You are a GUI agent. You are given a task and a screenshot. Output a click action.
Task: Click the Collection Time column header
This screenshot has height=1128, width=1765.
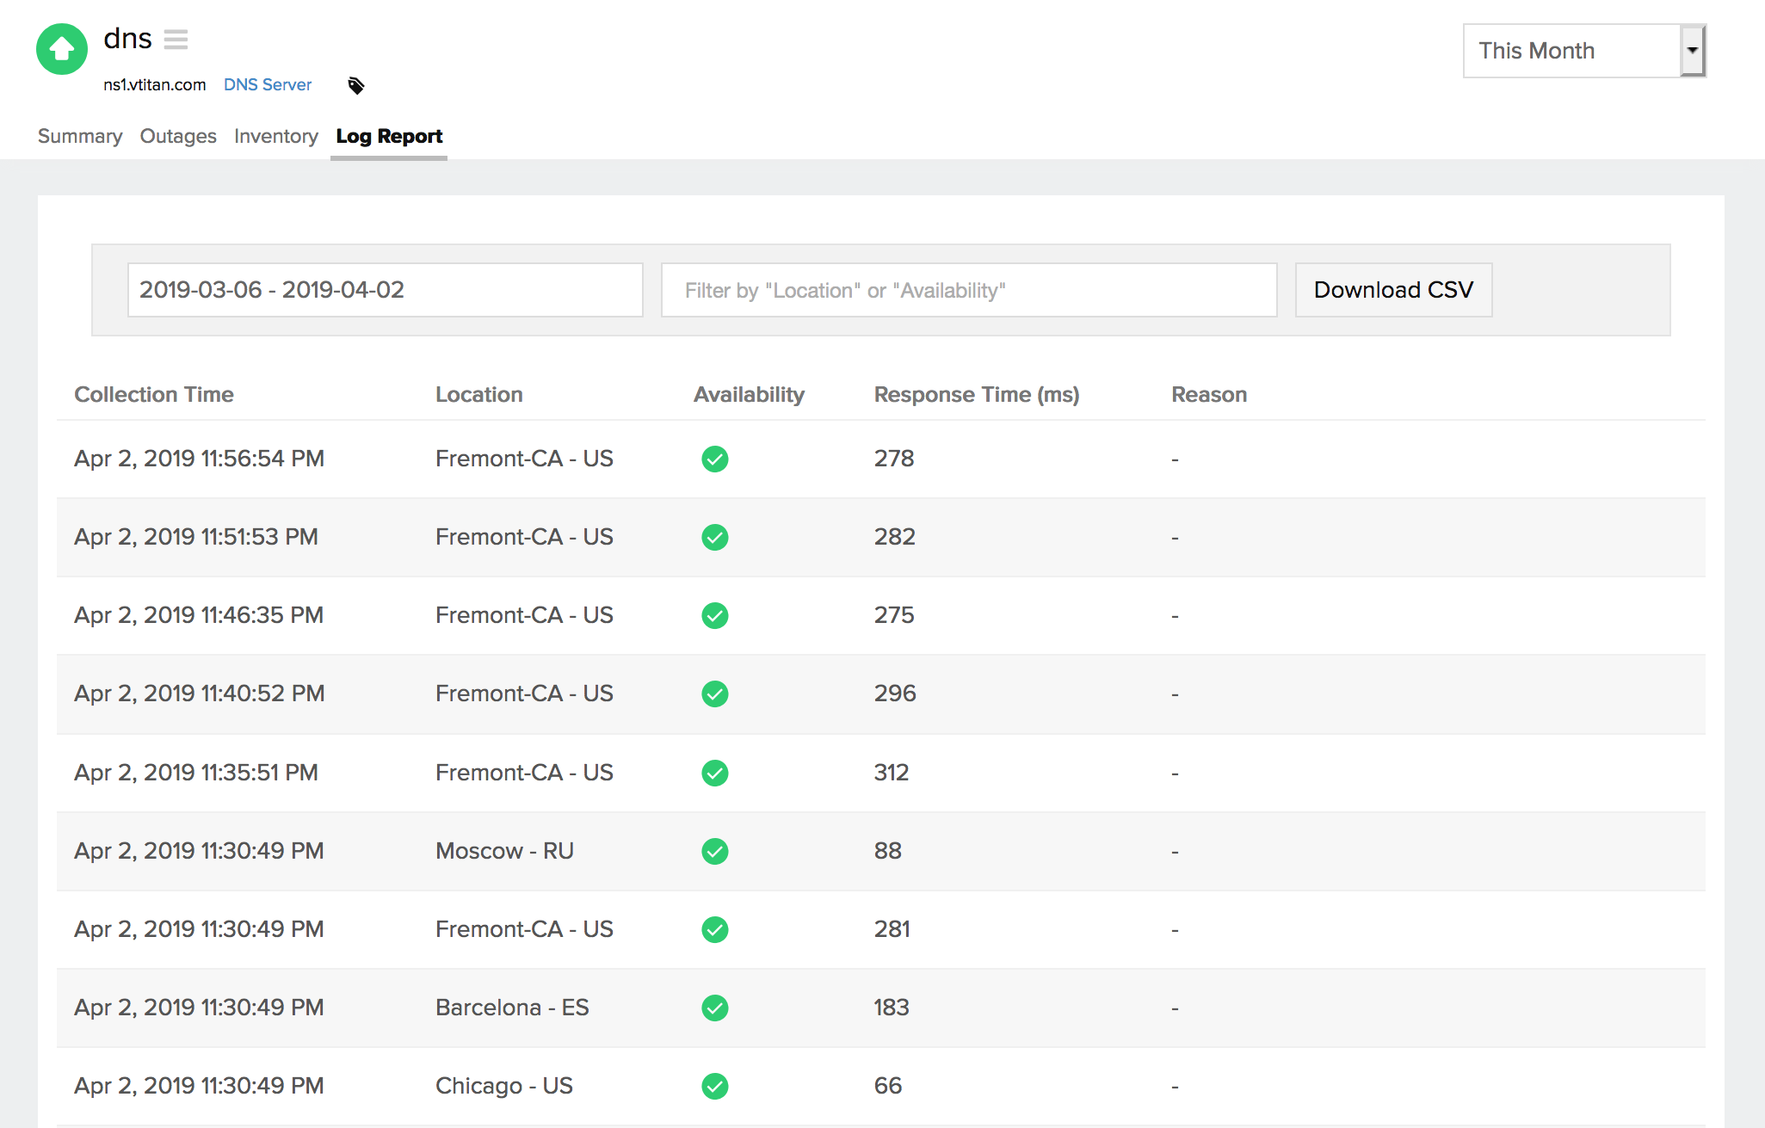coord(154,394)
